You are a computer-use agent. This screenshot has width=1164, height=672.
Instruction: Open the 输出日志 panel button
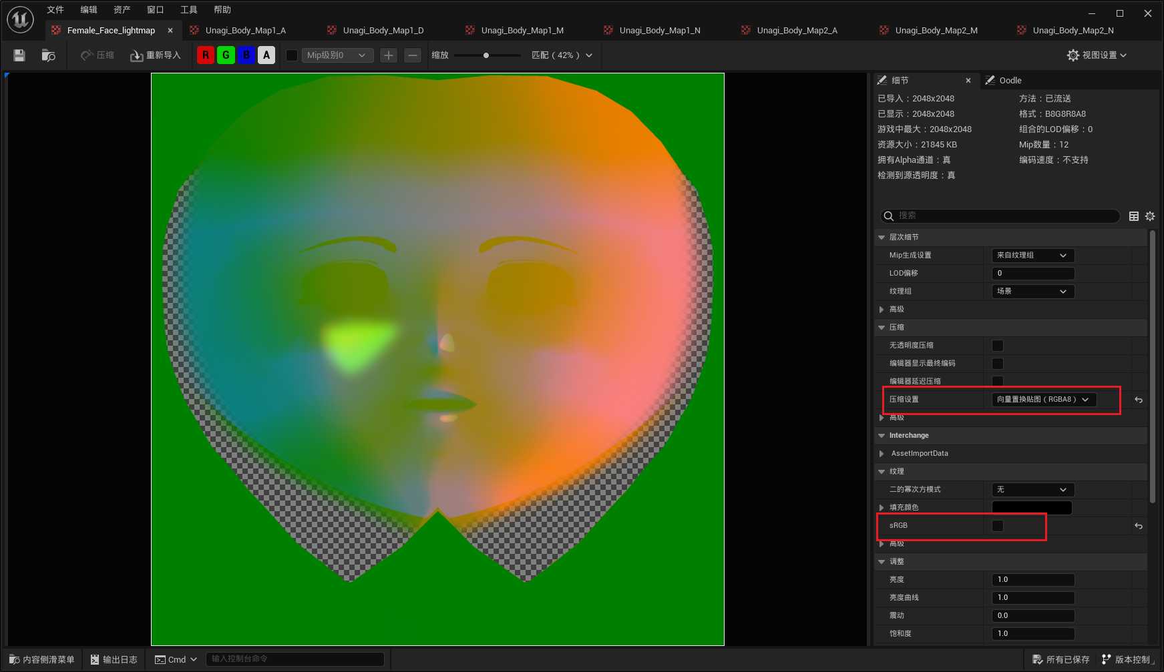[x=114, y=659]
